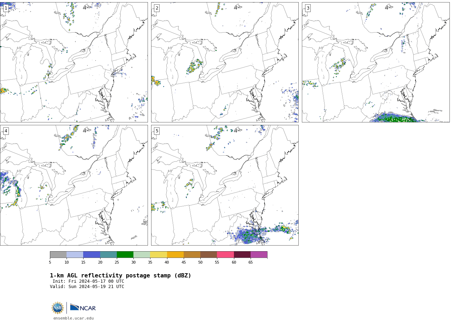The width and height of the screenshot is (453, 322).
Task: Click the colorbar tick label 60
Action: [x=234, y=263]
